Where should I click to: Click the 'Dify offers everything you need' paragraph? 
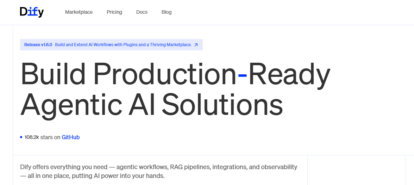click(158, 167)
